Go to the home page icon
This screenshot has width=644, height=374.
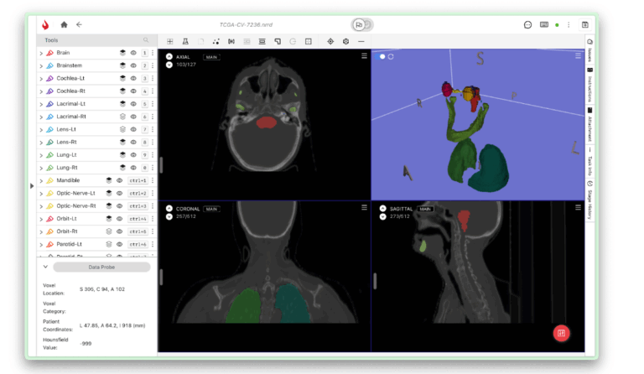[x=64, y=24]
